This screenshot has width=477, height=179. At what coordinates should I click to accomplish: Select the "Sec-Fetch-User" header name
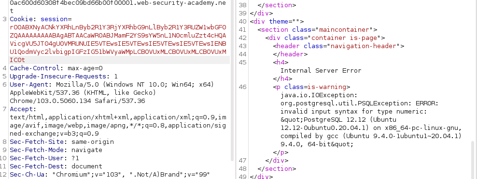point(37,158)
